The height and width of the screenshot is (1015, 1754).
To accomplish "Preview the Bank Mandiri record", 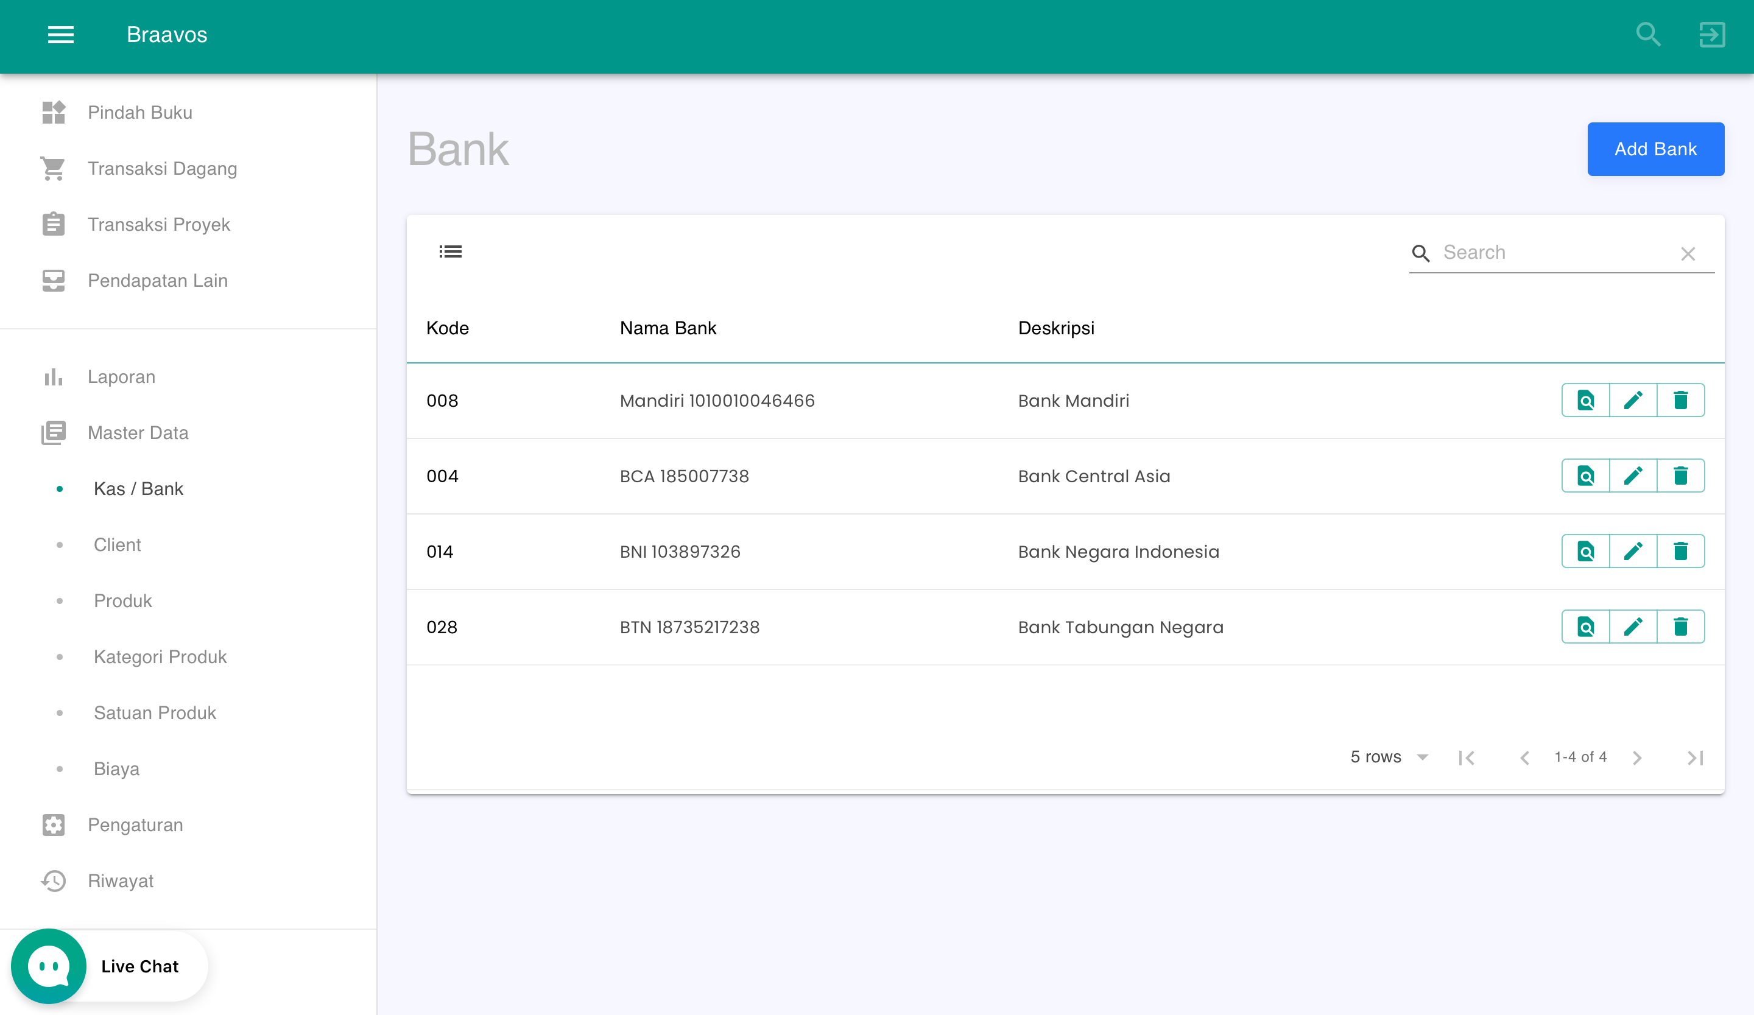I will 1585,400.
